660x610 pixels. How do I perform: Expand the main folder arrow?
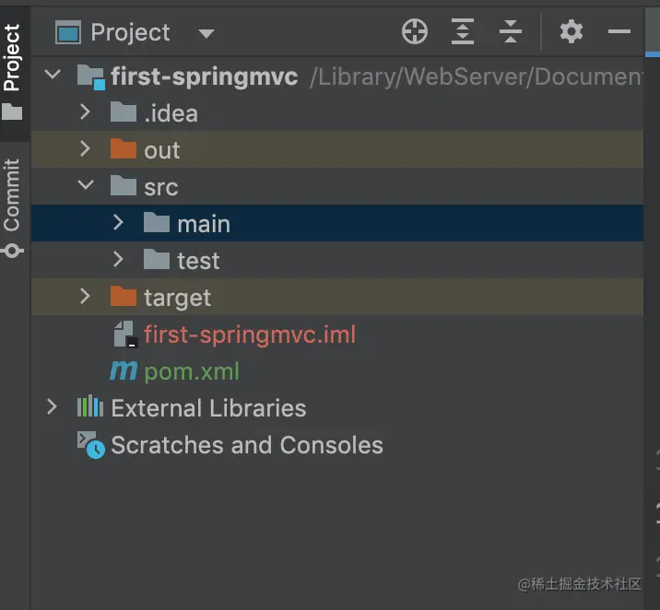click(x=118, y=224)
